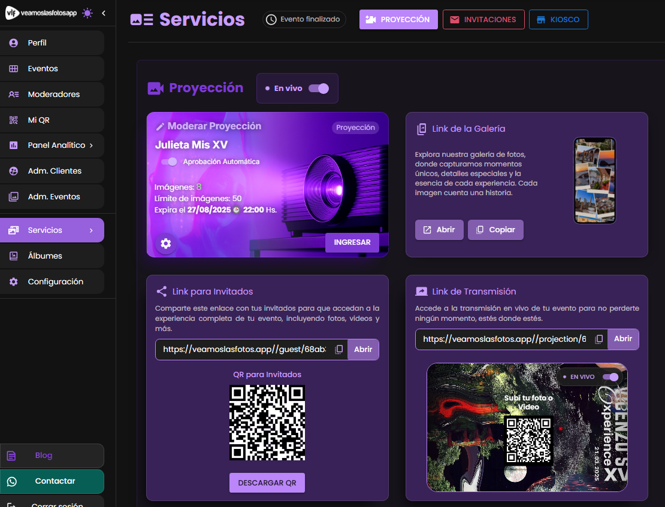Image resolution: width=665 pixels, height=507 pixels.
Task: Open Mi QR page
Action: click(x=52, y=120)
